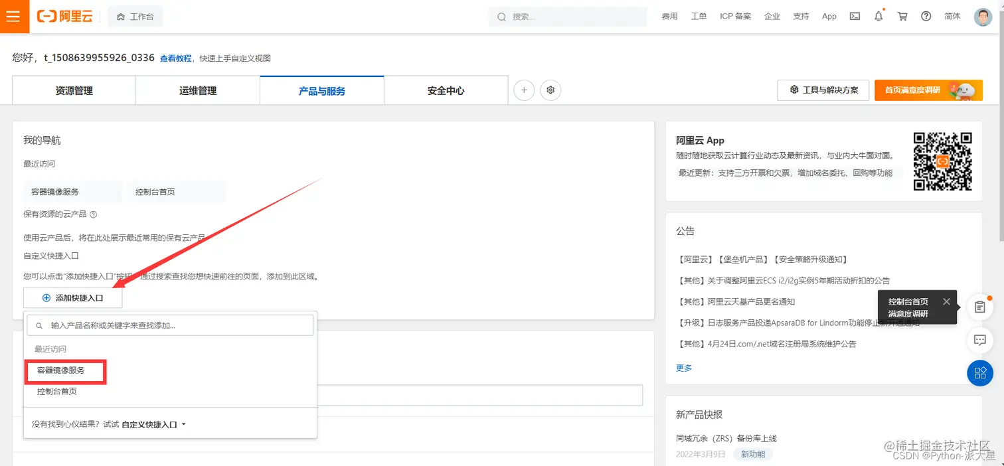Viewport: 1004px width, 466px height.
Task: Open 堡垒机产品 安全策略升级通知 announcement
Action: coord(762,260)
